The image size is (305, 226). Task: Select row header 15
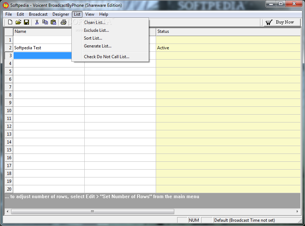(9, 150)
